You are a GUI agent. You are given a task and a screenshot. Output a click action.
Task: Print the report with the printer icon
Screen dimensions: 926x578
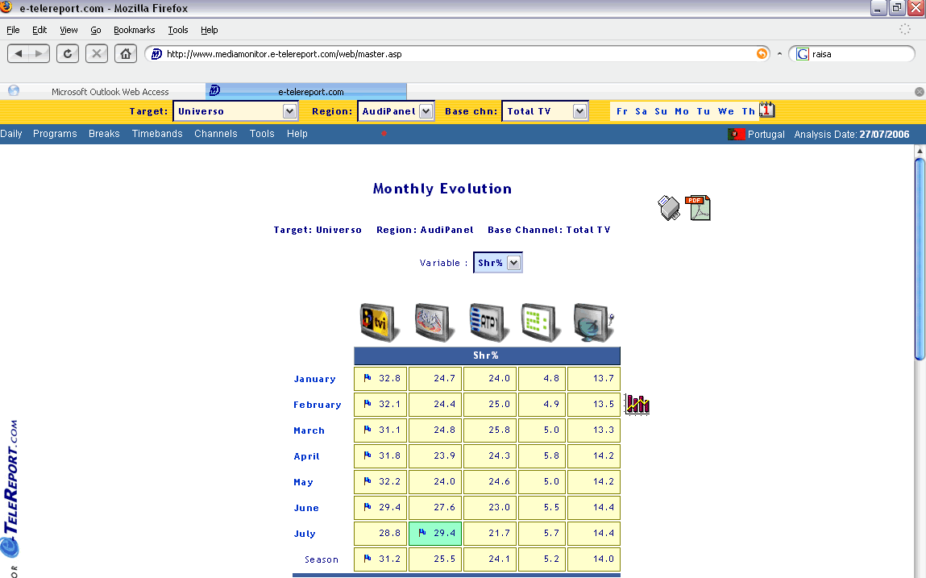tap(669, 208)
